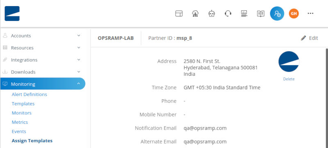328x148 pixels.
Task: Click the OpsRamp logo in the header
Action: [12, 14]
